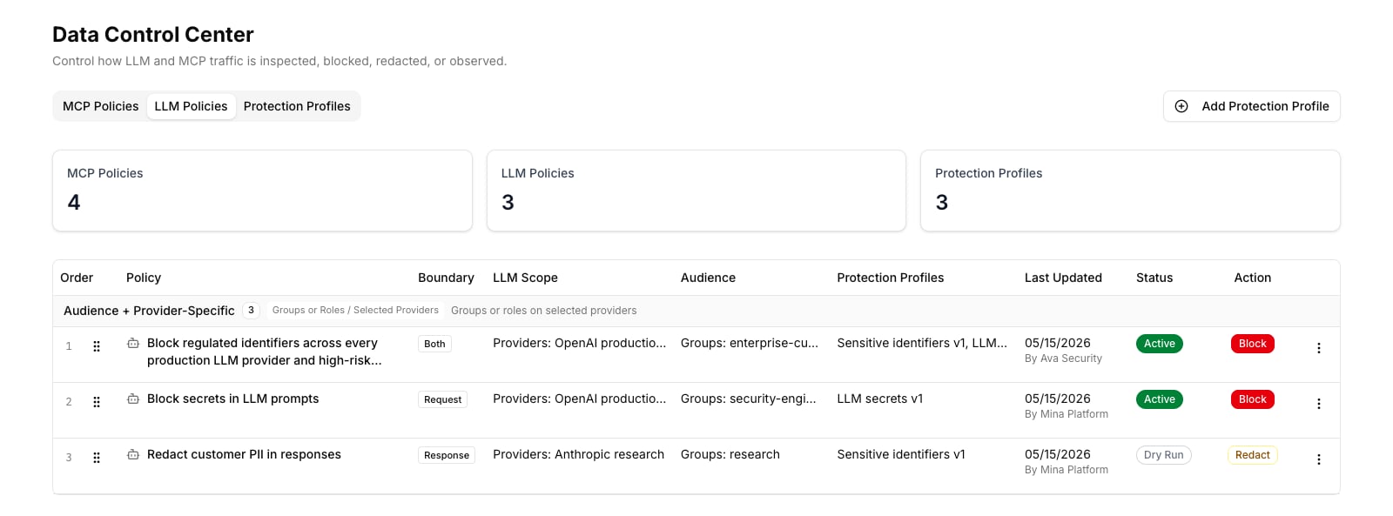Image resolution: width=1393 pixels, height=516 pixels.
Task: Switch to MCP Policies tab
Action: pyautogui.click(x=100, y=106)
